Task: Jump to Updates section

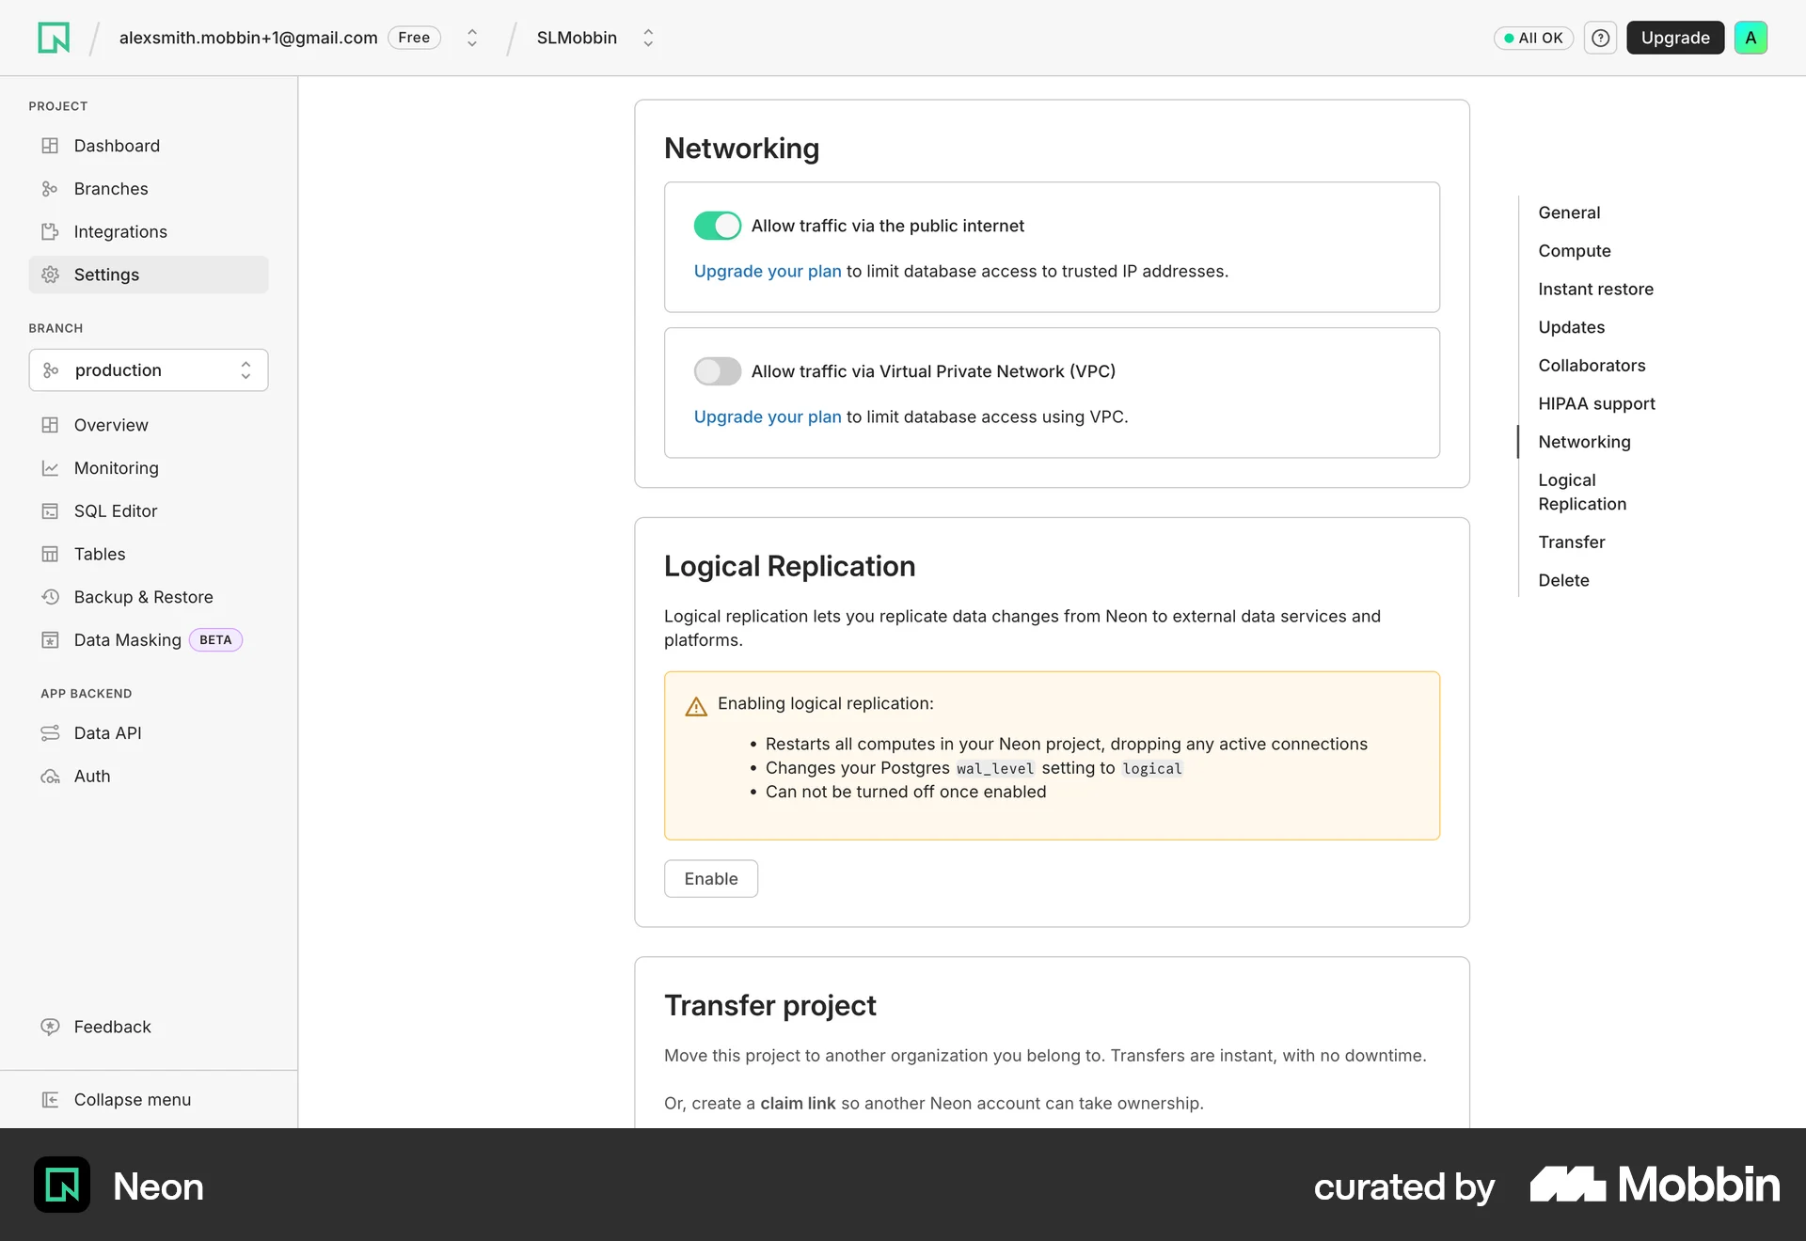Action: (x=1572, y=327)
